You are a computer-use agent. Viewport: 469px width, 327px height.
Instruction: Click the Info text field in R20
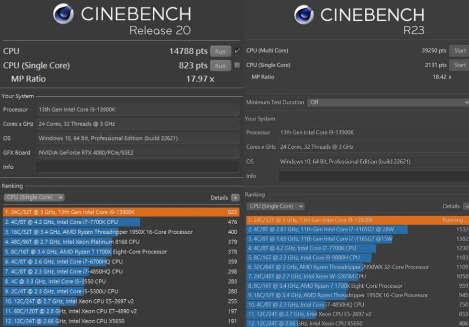(137, 167)
